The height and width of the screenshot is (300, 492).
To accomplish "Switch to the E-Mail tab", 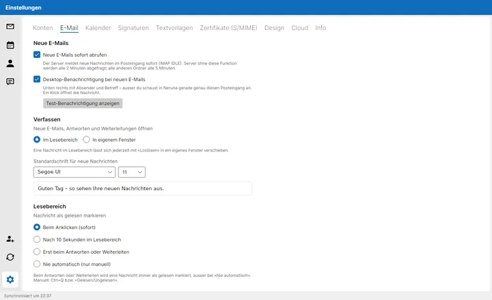I will tap(69, 28).
